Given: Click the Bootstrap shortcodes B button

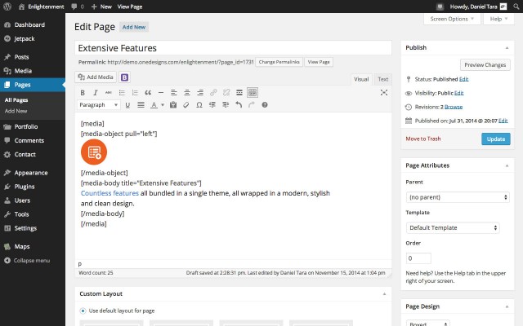Looking at the screenshot, I should click(x=125, y=77).
